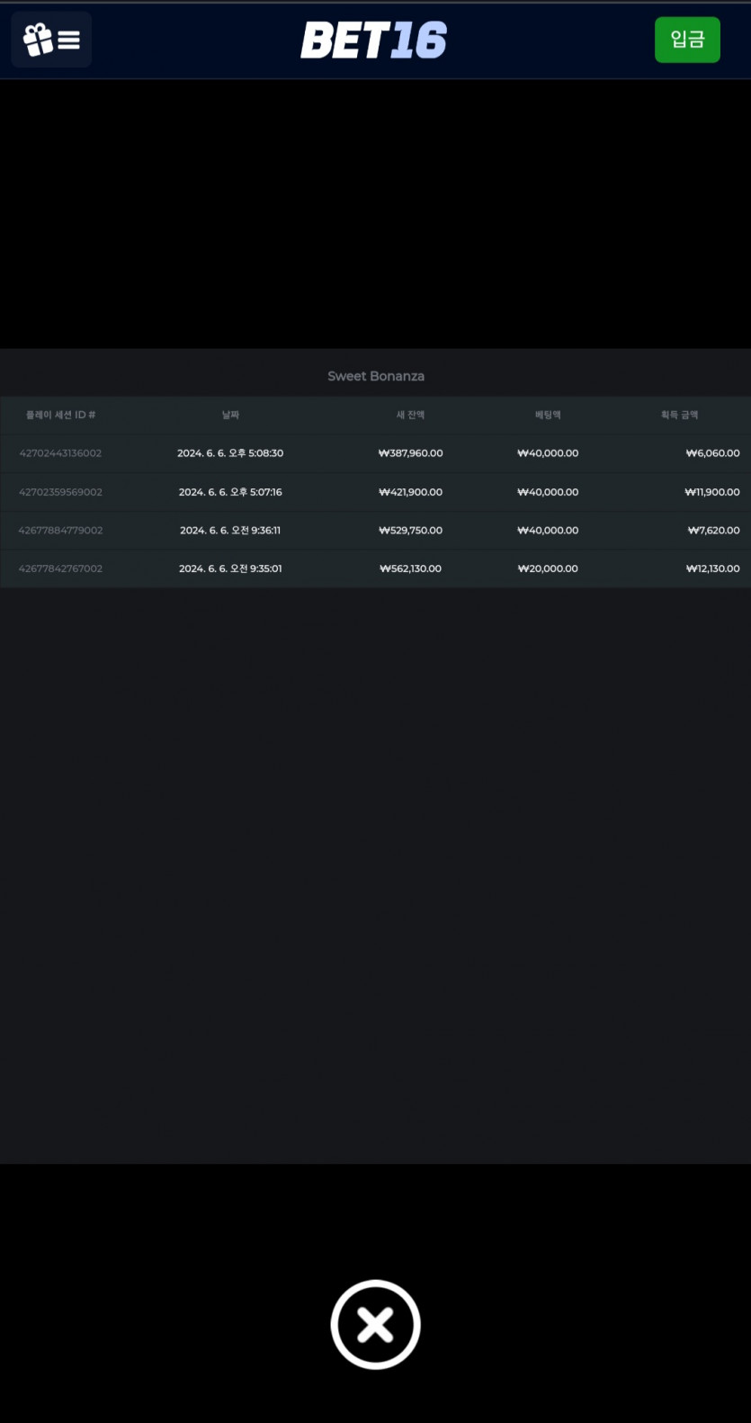Click win amount ₩6,060.00
Image resolution: width=751 pixels, height=1423 pixels.
click(x=712, y=453)
